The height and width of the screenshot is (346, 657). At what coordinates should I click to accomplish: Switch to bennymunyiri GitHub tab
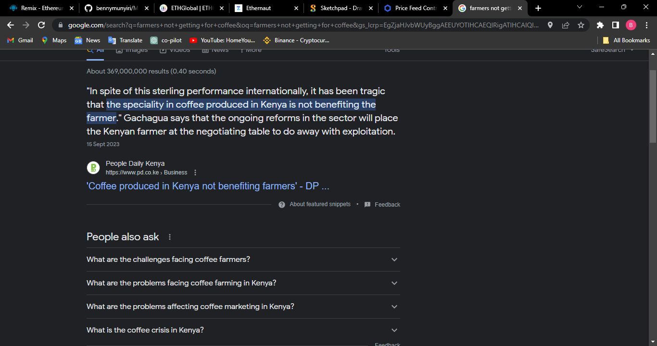coord(116,8)
